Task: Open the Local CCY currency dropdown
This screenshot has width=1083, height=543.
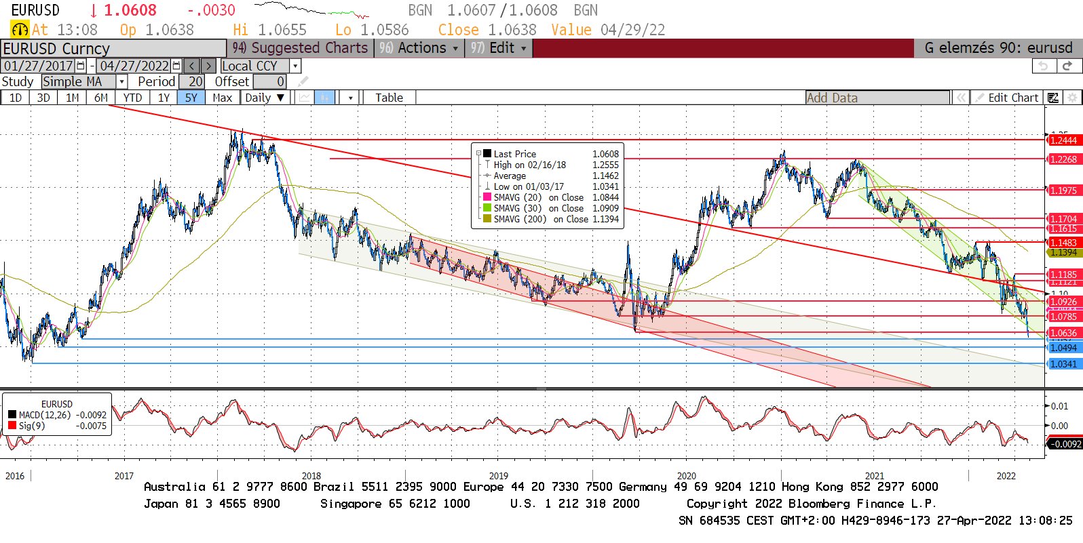Action: (295, 66)
